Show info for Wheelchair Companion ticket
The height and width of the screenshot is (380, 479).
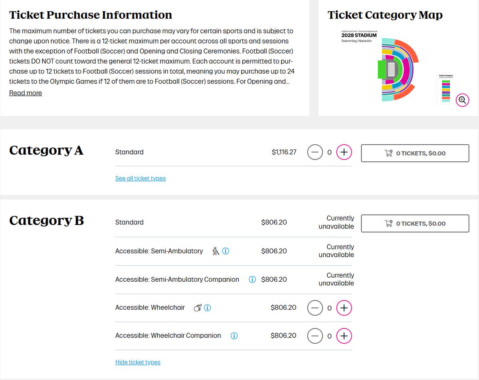pyautogui.click(x=234, y=336)
